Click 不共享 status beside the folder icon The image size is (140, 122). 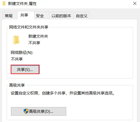[x=34, y=43]
